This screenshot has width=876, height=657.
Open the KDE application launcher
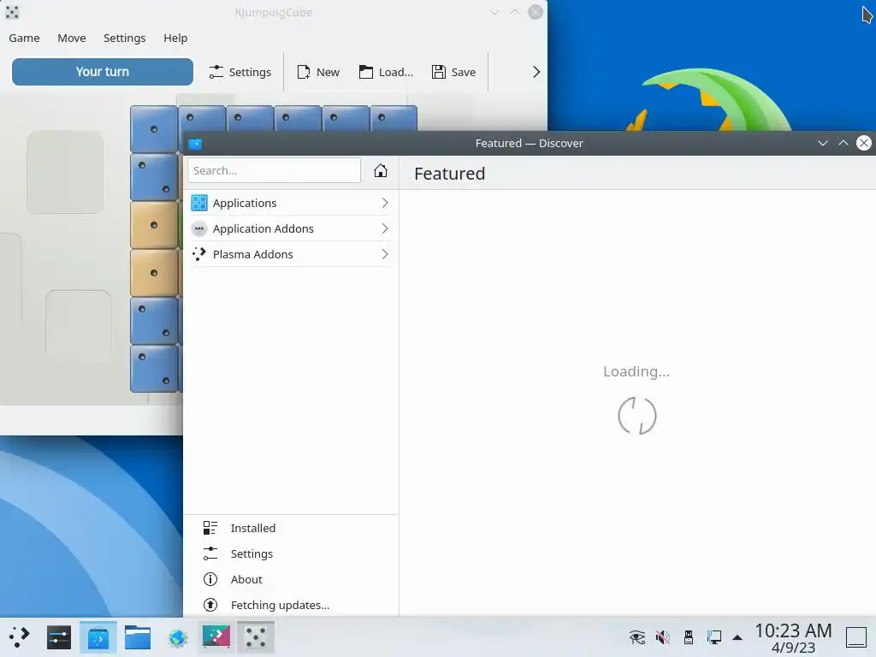point(20,636)
